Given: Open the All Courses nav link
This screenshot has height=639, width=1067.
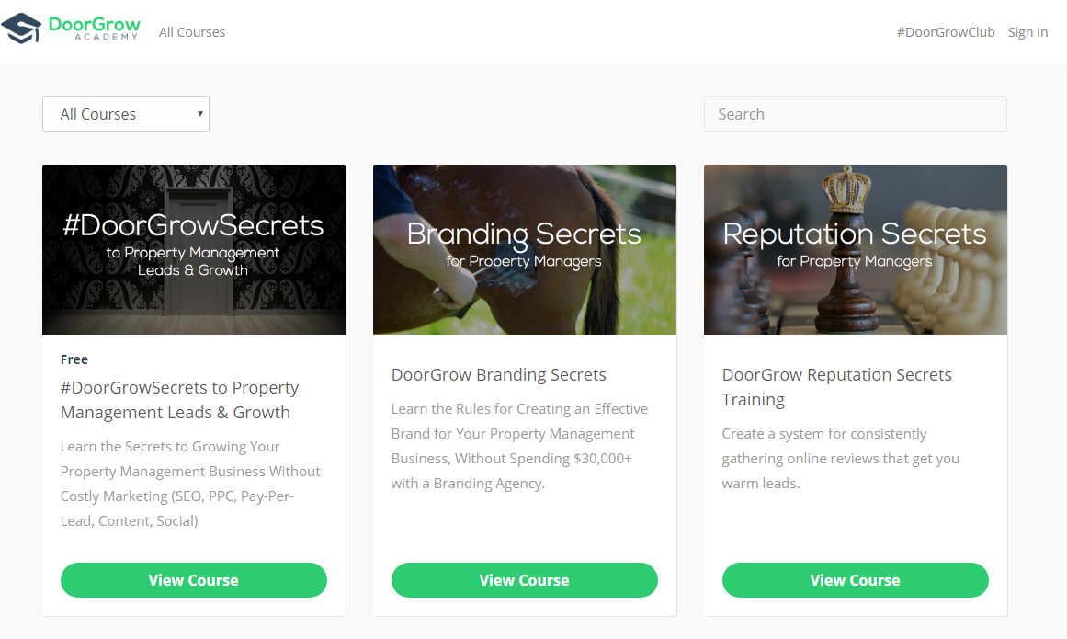Looking at the screenshot, I should [192, 32].
